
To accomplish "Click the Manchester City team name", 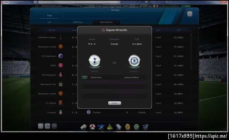I will click(x=48, y=84).
